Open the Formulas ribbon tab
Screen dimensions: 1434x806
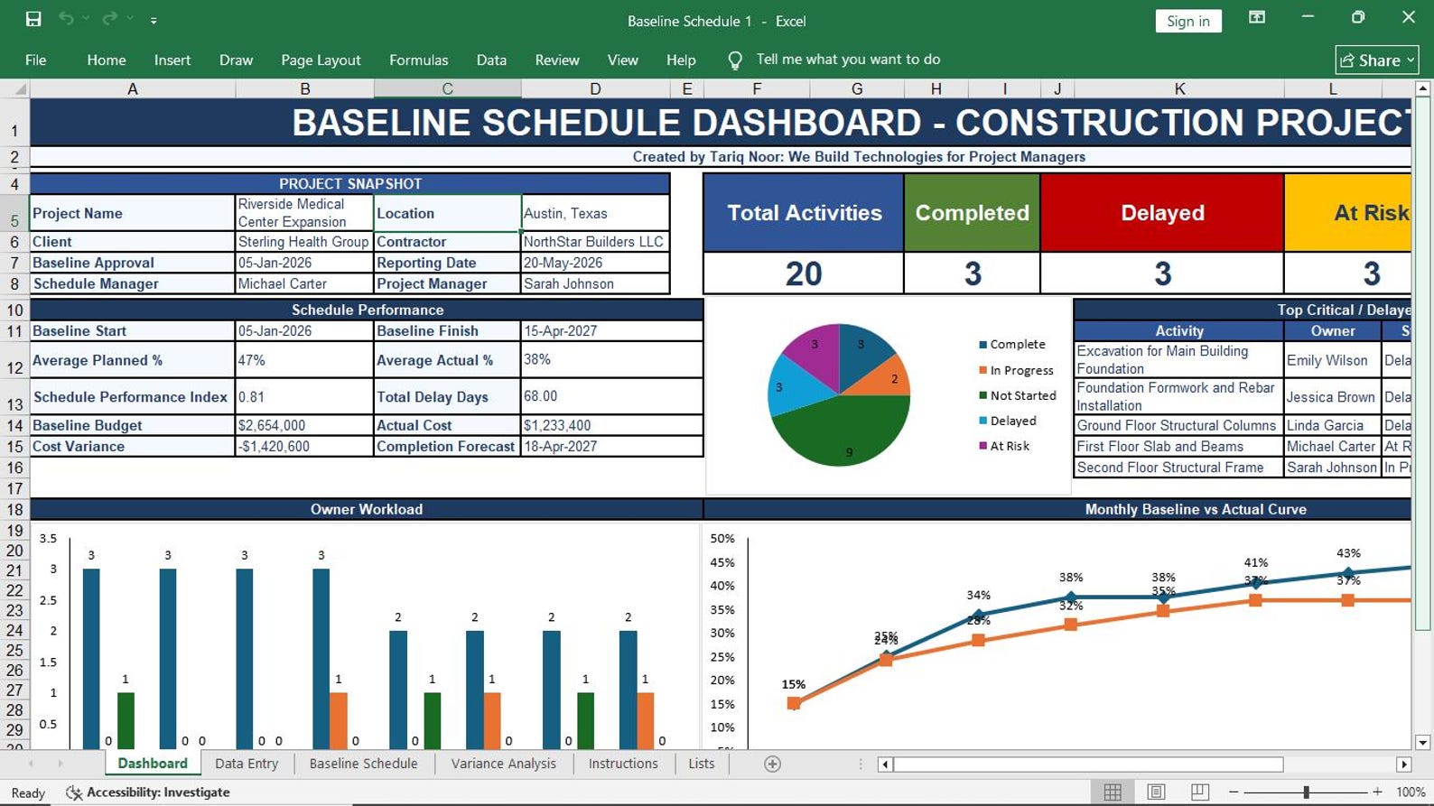point(418,60)
